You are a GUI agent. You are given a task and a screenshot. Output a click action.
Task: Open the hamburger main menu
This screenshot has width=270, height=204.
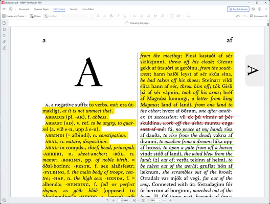[4, 9]
